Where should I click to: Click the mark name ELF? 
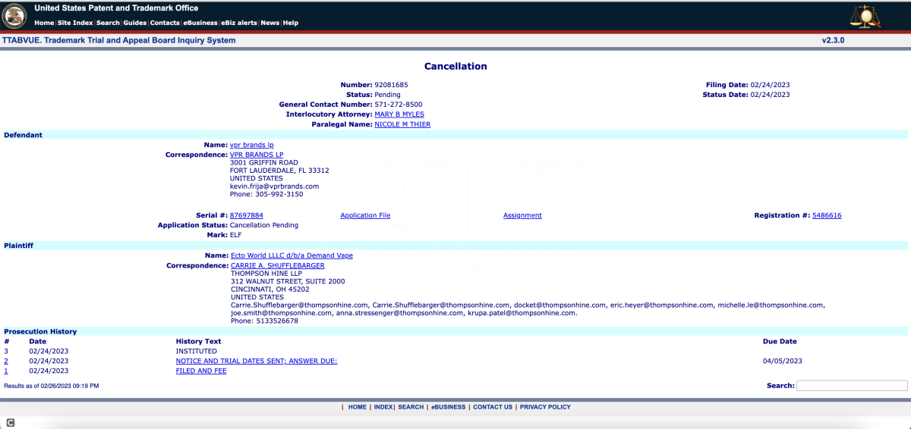[x=236, y=235]
